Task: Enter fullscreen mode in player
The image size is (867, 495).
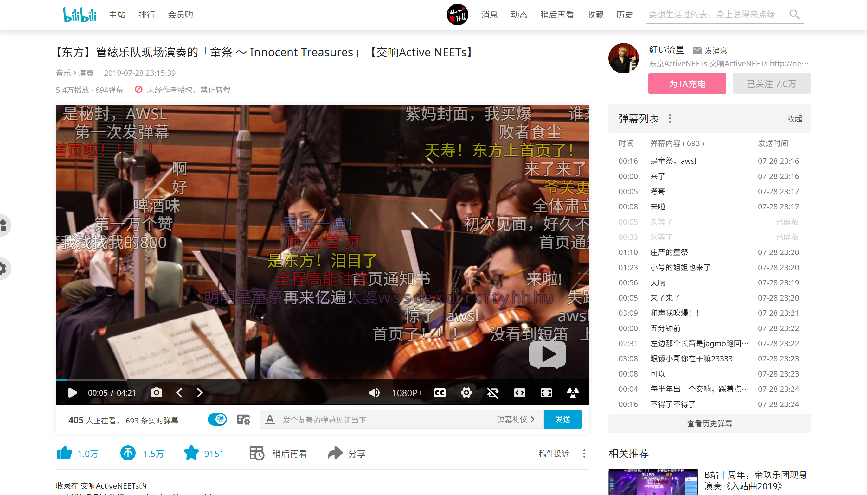Action: click(x=546, y=393)
